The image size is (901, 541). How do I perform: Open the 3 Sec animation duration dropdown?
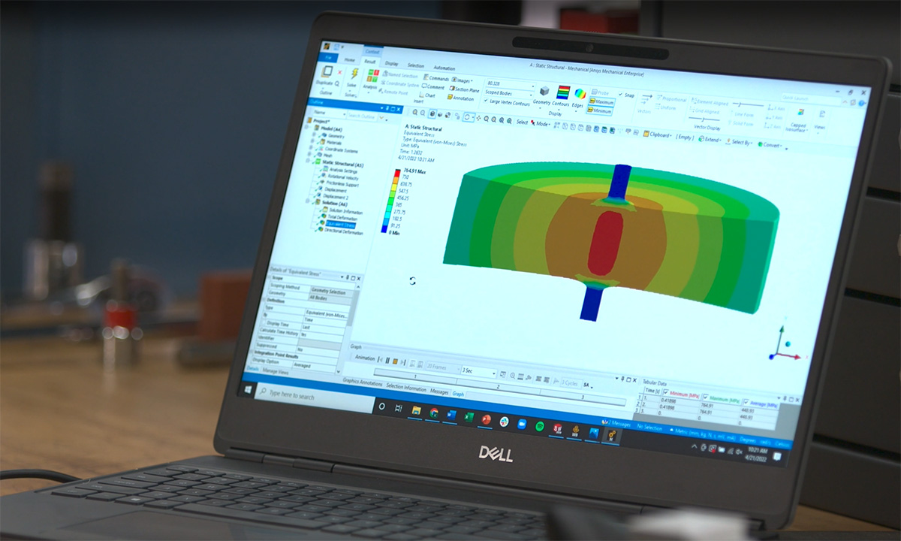493,373
